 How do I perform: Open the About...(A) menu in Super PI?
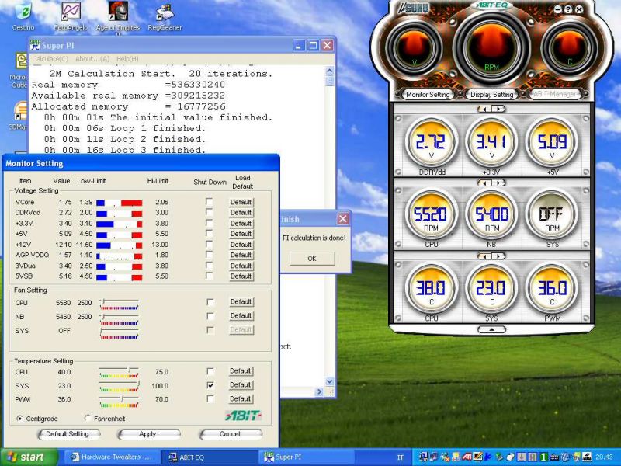(92, 59)
